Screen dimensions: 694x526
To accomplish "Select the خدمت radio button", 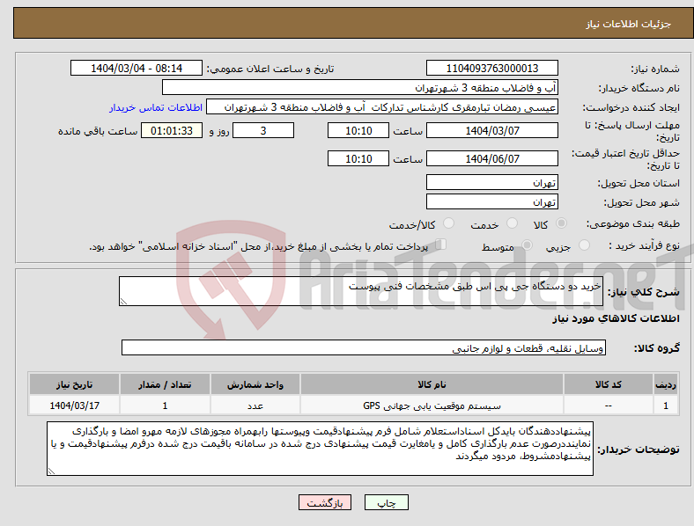I will tap(512, 223).
